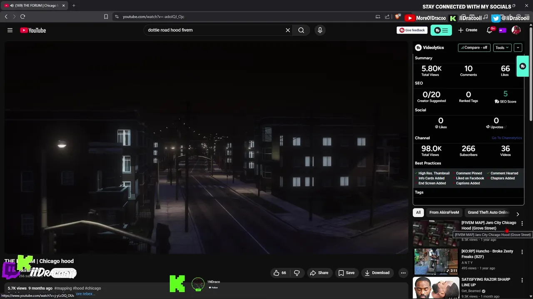Open options menu for Huncho Broke Zesty video
Viewport: 533px width, 299px height.
(x=522, y=252)
